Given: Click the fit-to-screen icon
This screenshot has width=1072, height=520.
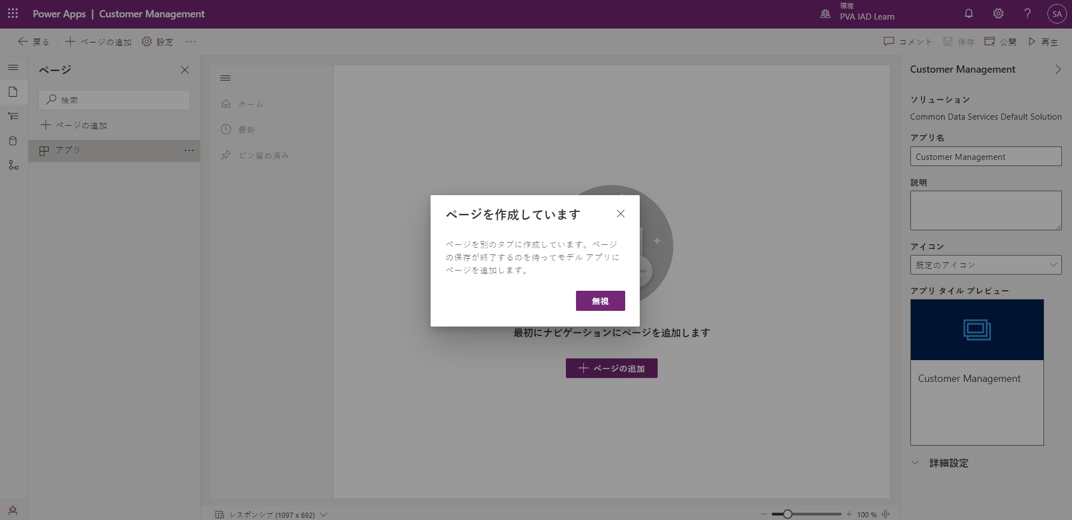Looking at the screenshot, I should pyautogui.click(x=886, y=514).
